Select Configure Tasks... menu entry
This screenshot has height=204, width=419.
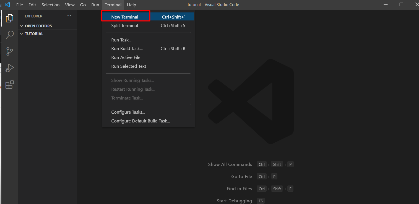(x=148, y=112)
